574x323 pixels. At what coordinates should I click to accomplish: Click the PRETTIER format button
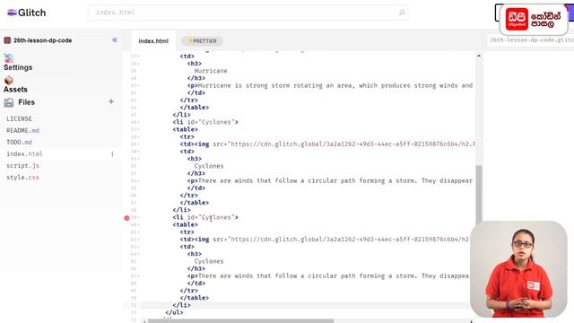pos(202,41)
